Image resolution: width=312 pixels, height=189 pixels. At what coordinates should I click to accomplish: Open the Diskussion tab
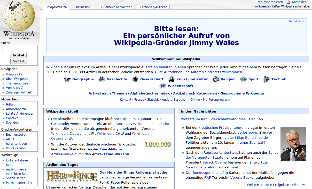[83, 7]
